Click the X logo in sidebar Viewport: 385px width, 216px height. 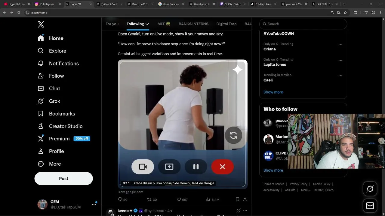point(41,24)
